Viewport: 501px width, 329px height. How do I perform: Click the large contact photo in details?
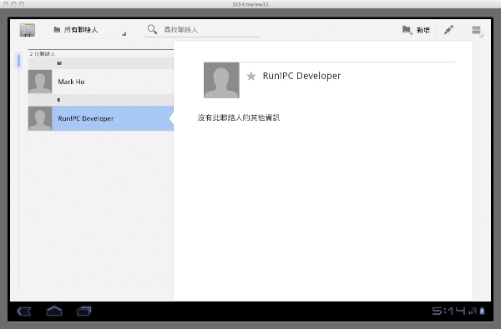pos(221,80)
